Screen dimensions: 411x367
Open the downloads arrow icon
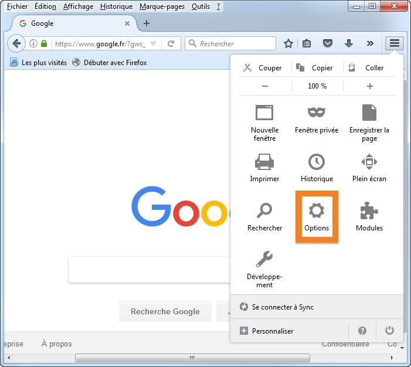(x=349, y=43)
